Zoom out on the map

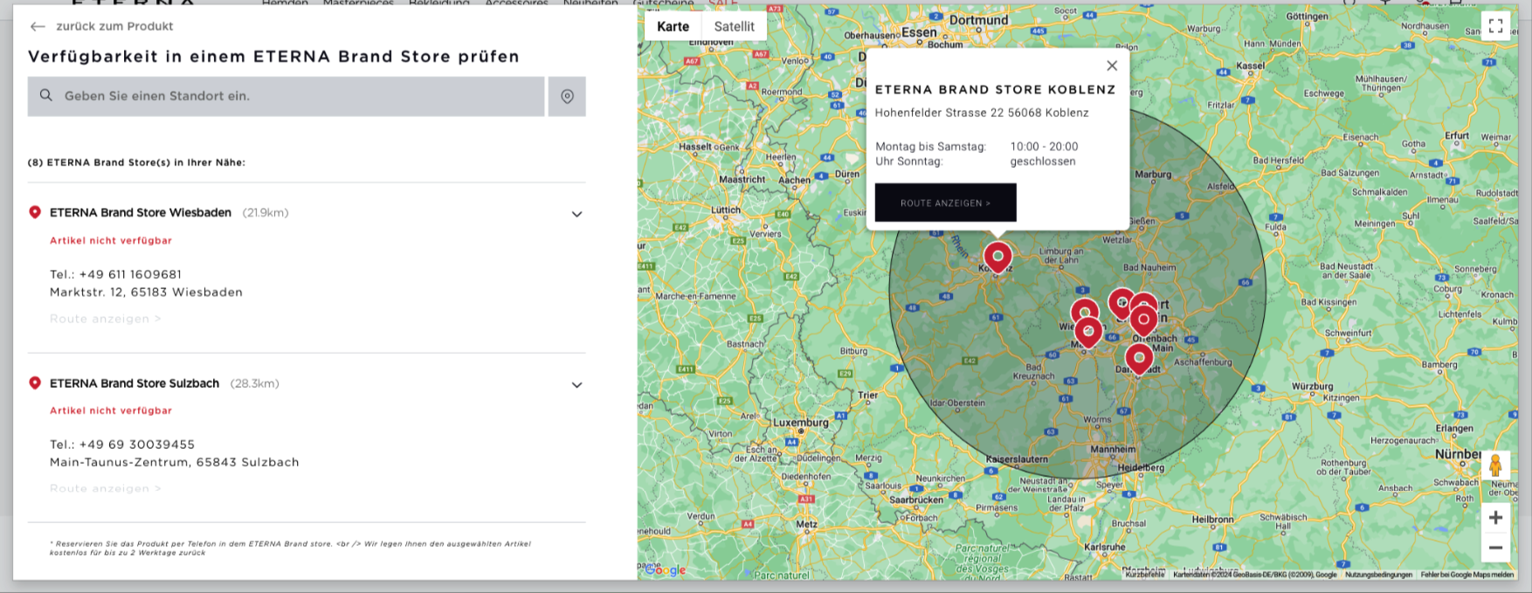pyautogui.click(x=1495, y=548)
